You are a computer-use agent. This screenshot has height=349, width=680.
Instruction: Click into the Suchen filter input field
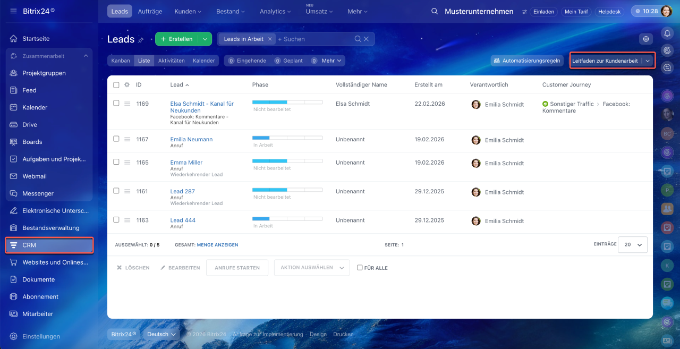[x=316, y=39]
